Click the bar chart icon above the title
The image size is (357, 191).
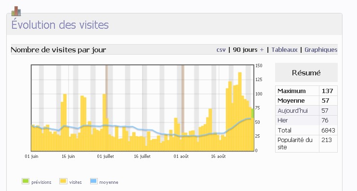click(16, 11)
